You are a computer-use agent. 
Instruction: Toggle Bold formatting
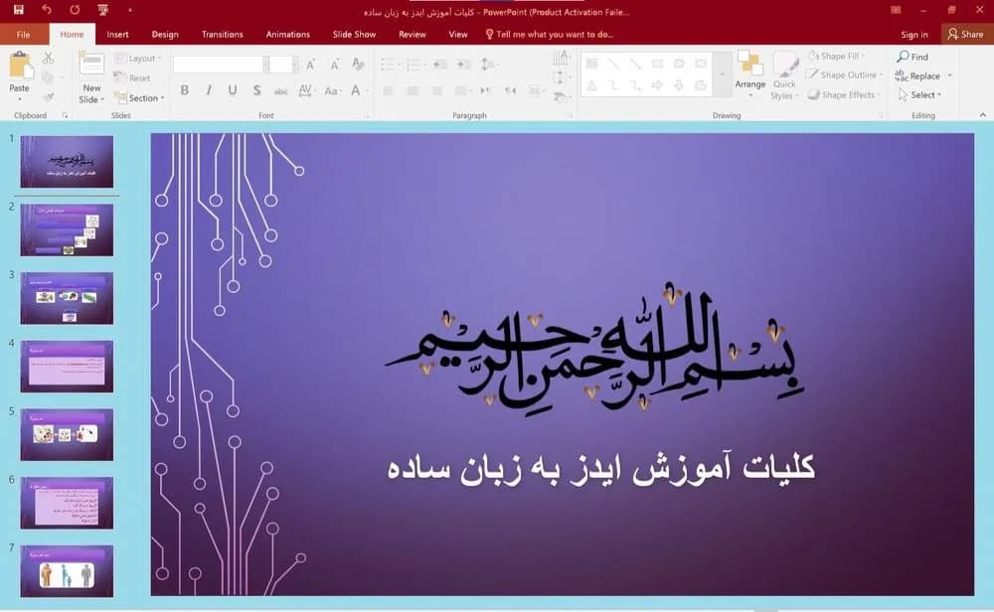pyautogui.click(x=185, y=90)
